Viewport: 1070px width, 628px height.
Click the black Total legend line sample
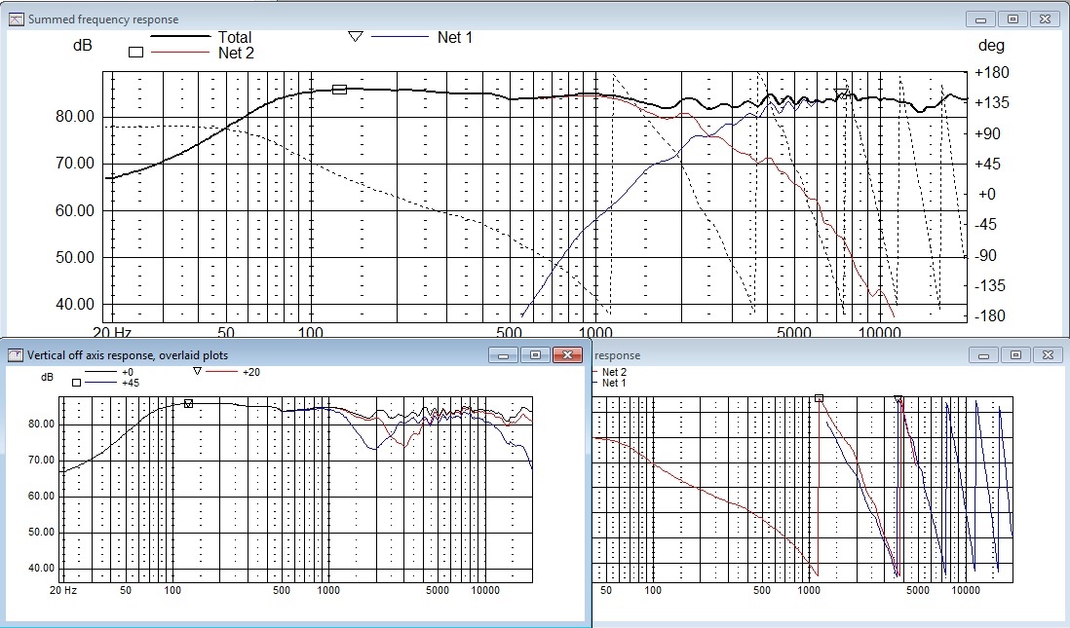tap(180, 36)
